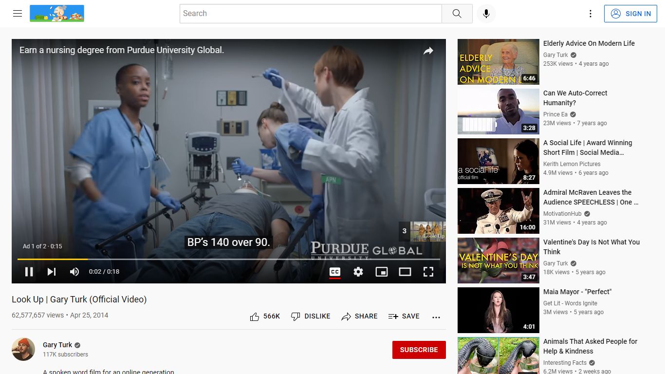Open Gary Turk channel avatar
Screen dimensions: 665x374
tap(23, 349)
